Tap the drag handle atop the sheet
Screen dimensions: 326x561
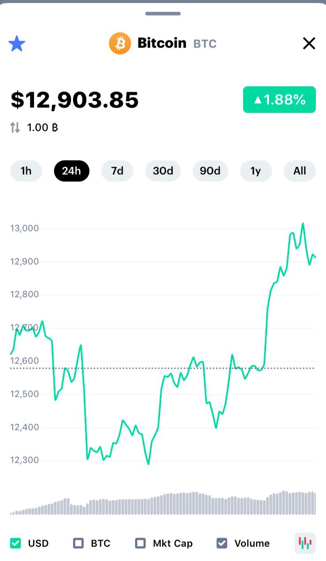tap(163, 14)
